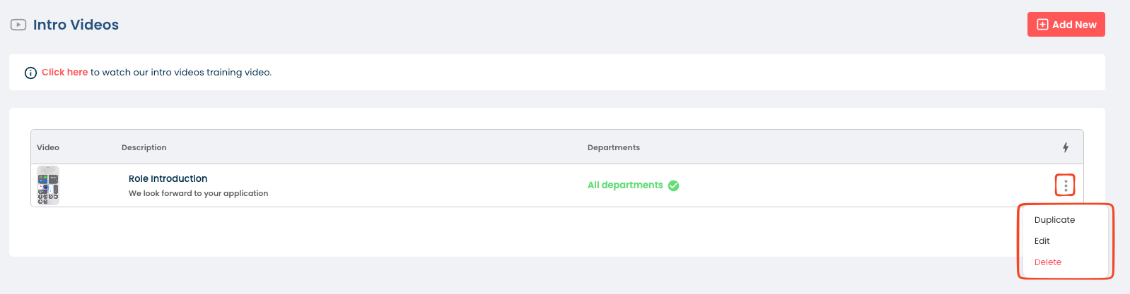1130x294 pixels.
Task: Choose Edit in the row menu
Action: coord(1042,241)
